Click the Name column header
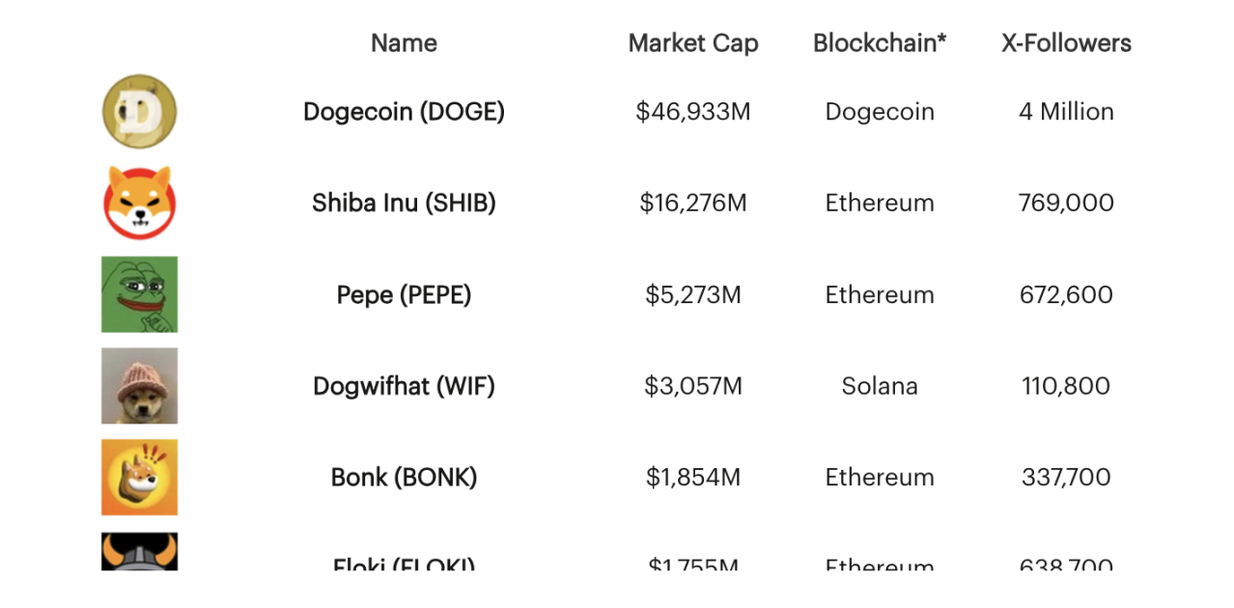The width and height of the screenshot is (1234, 608). click(404, 43)
